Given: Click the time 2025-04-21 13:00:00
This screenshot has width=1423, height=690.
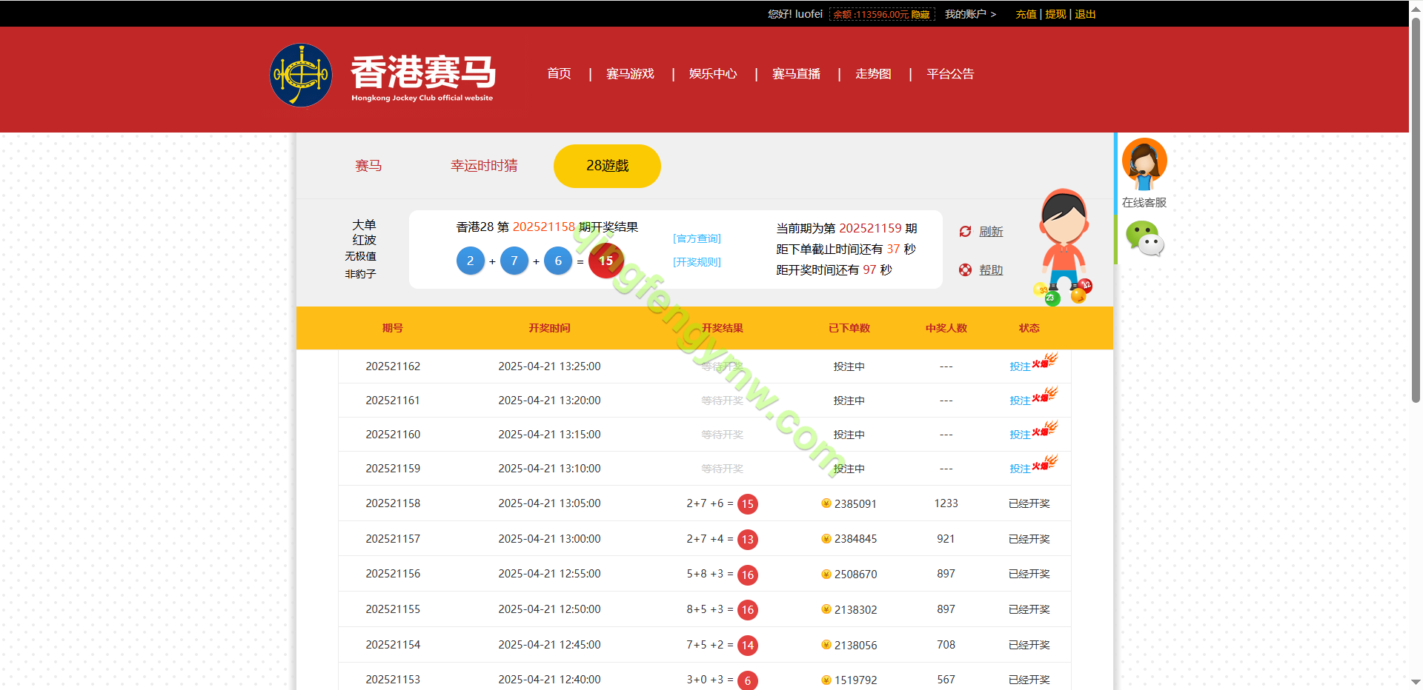Looking at the screenshot, I should pos(549,539).
